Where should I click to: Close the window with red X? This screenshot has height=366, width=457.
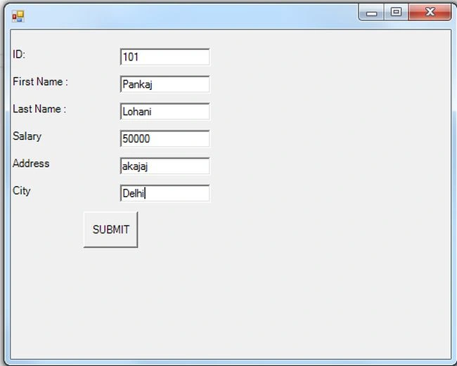430,12
